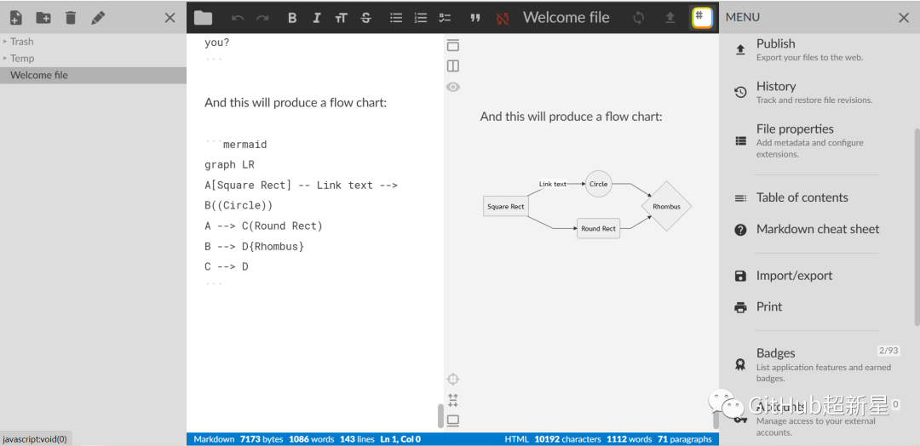Create a new folder in explorer
Viewport: 920px width, 446px height.
click(x=43, y=18)
